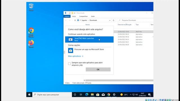This screenshot has height=101, width=180.
Task: Open the Mail app from the taskbar
Action: pyautogui.click(x=103, y=95)
